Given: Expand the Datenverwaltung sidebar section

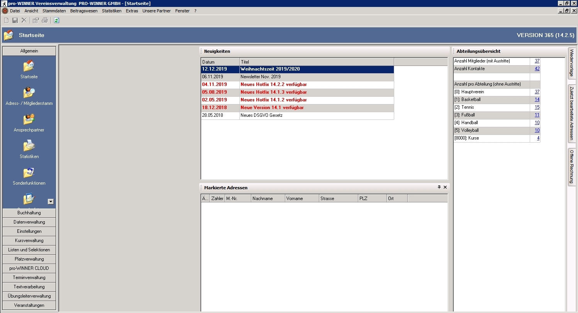Looking at the screenshot, I should 29,222.
